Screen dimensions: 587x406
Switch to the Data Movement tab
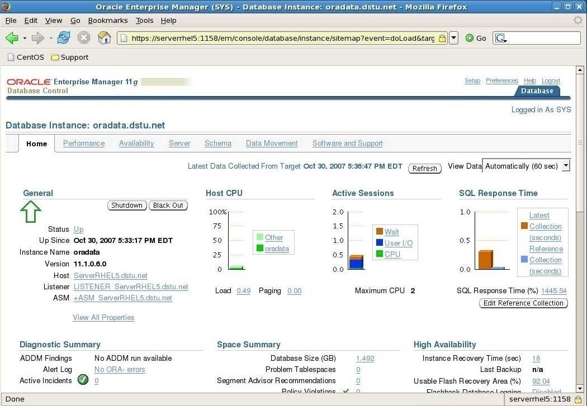click(272, 143)
